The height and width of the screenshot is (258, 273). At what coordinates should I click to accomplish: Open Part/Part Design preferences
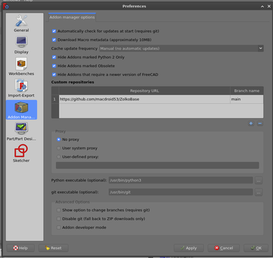pyautogui.click(x=21, y=132)
